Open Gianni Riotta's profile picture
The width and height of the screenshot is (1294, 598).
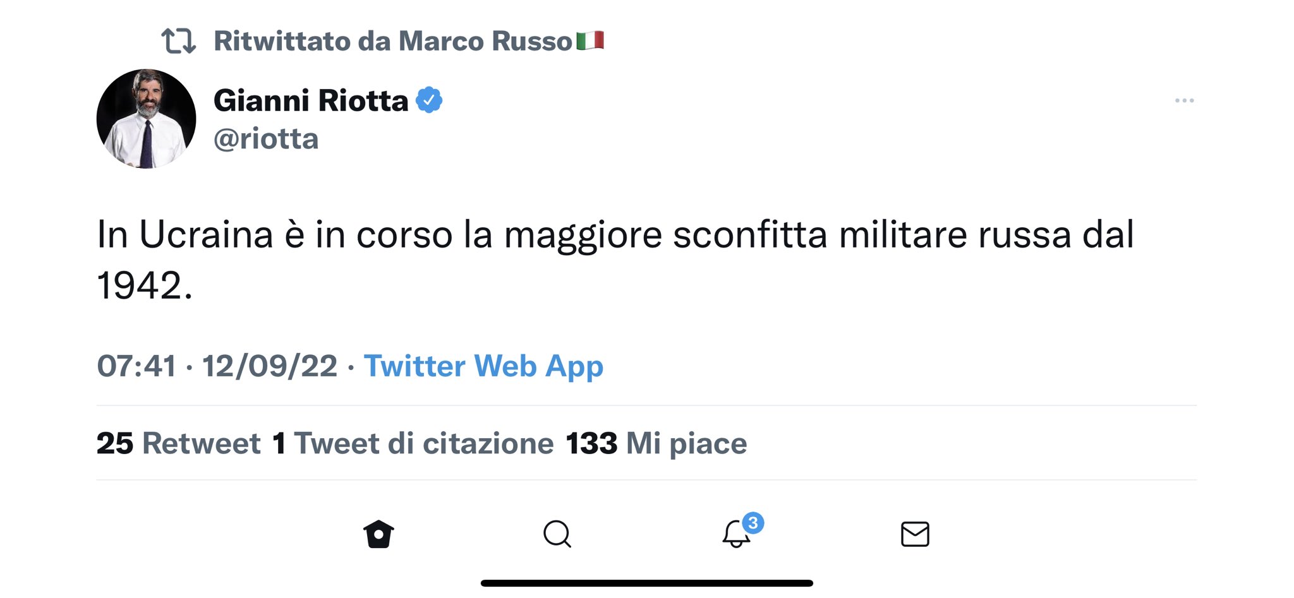point(146,119)
